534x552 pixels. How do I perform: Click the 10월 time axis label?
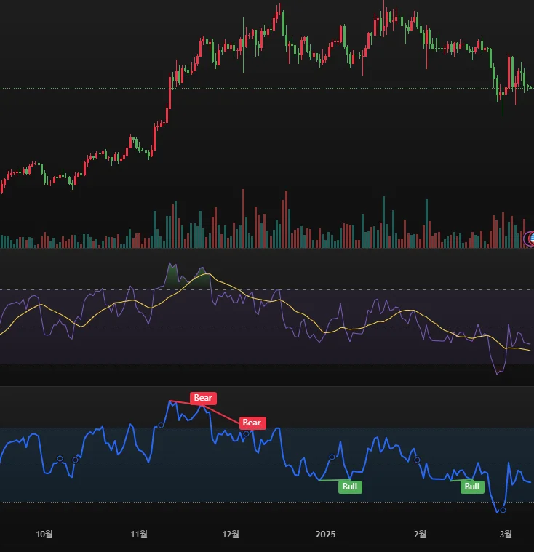[44, 534]
